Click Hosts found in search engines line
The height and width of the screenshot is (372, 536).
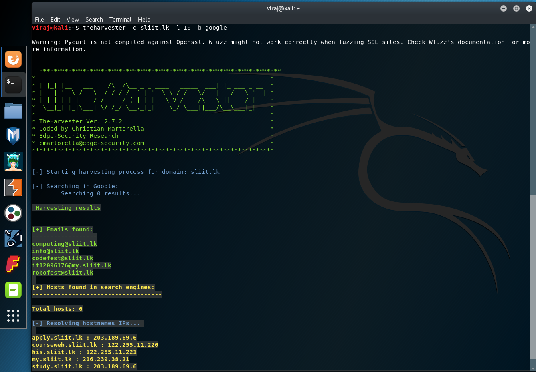(93, 287)
